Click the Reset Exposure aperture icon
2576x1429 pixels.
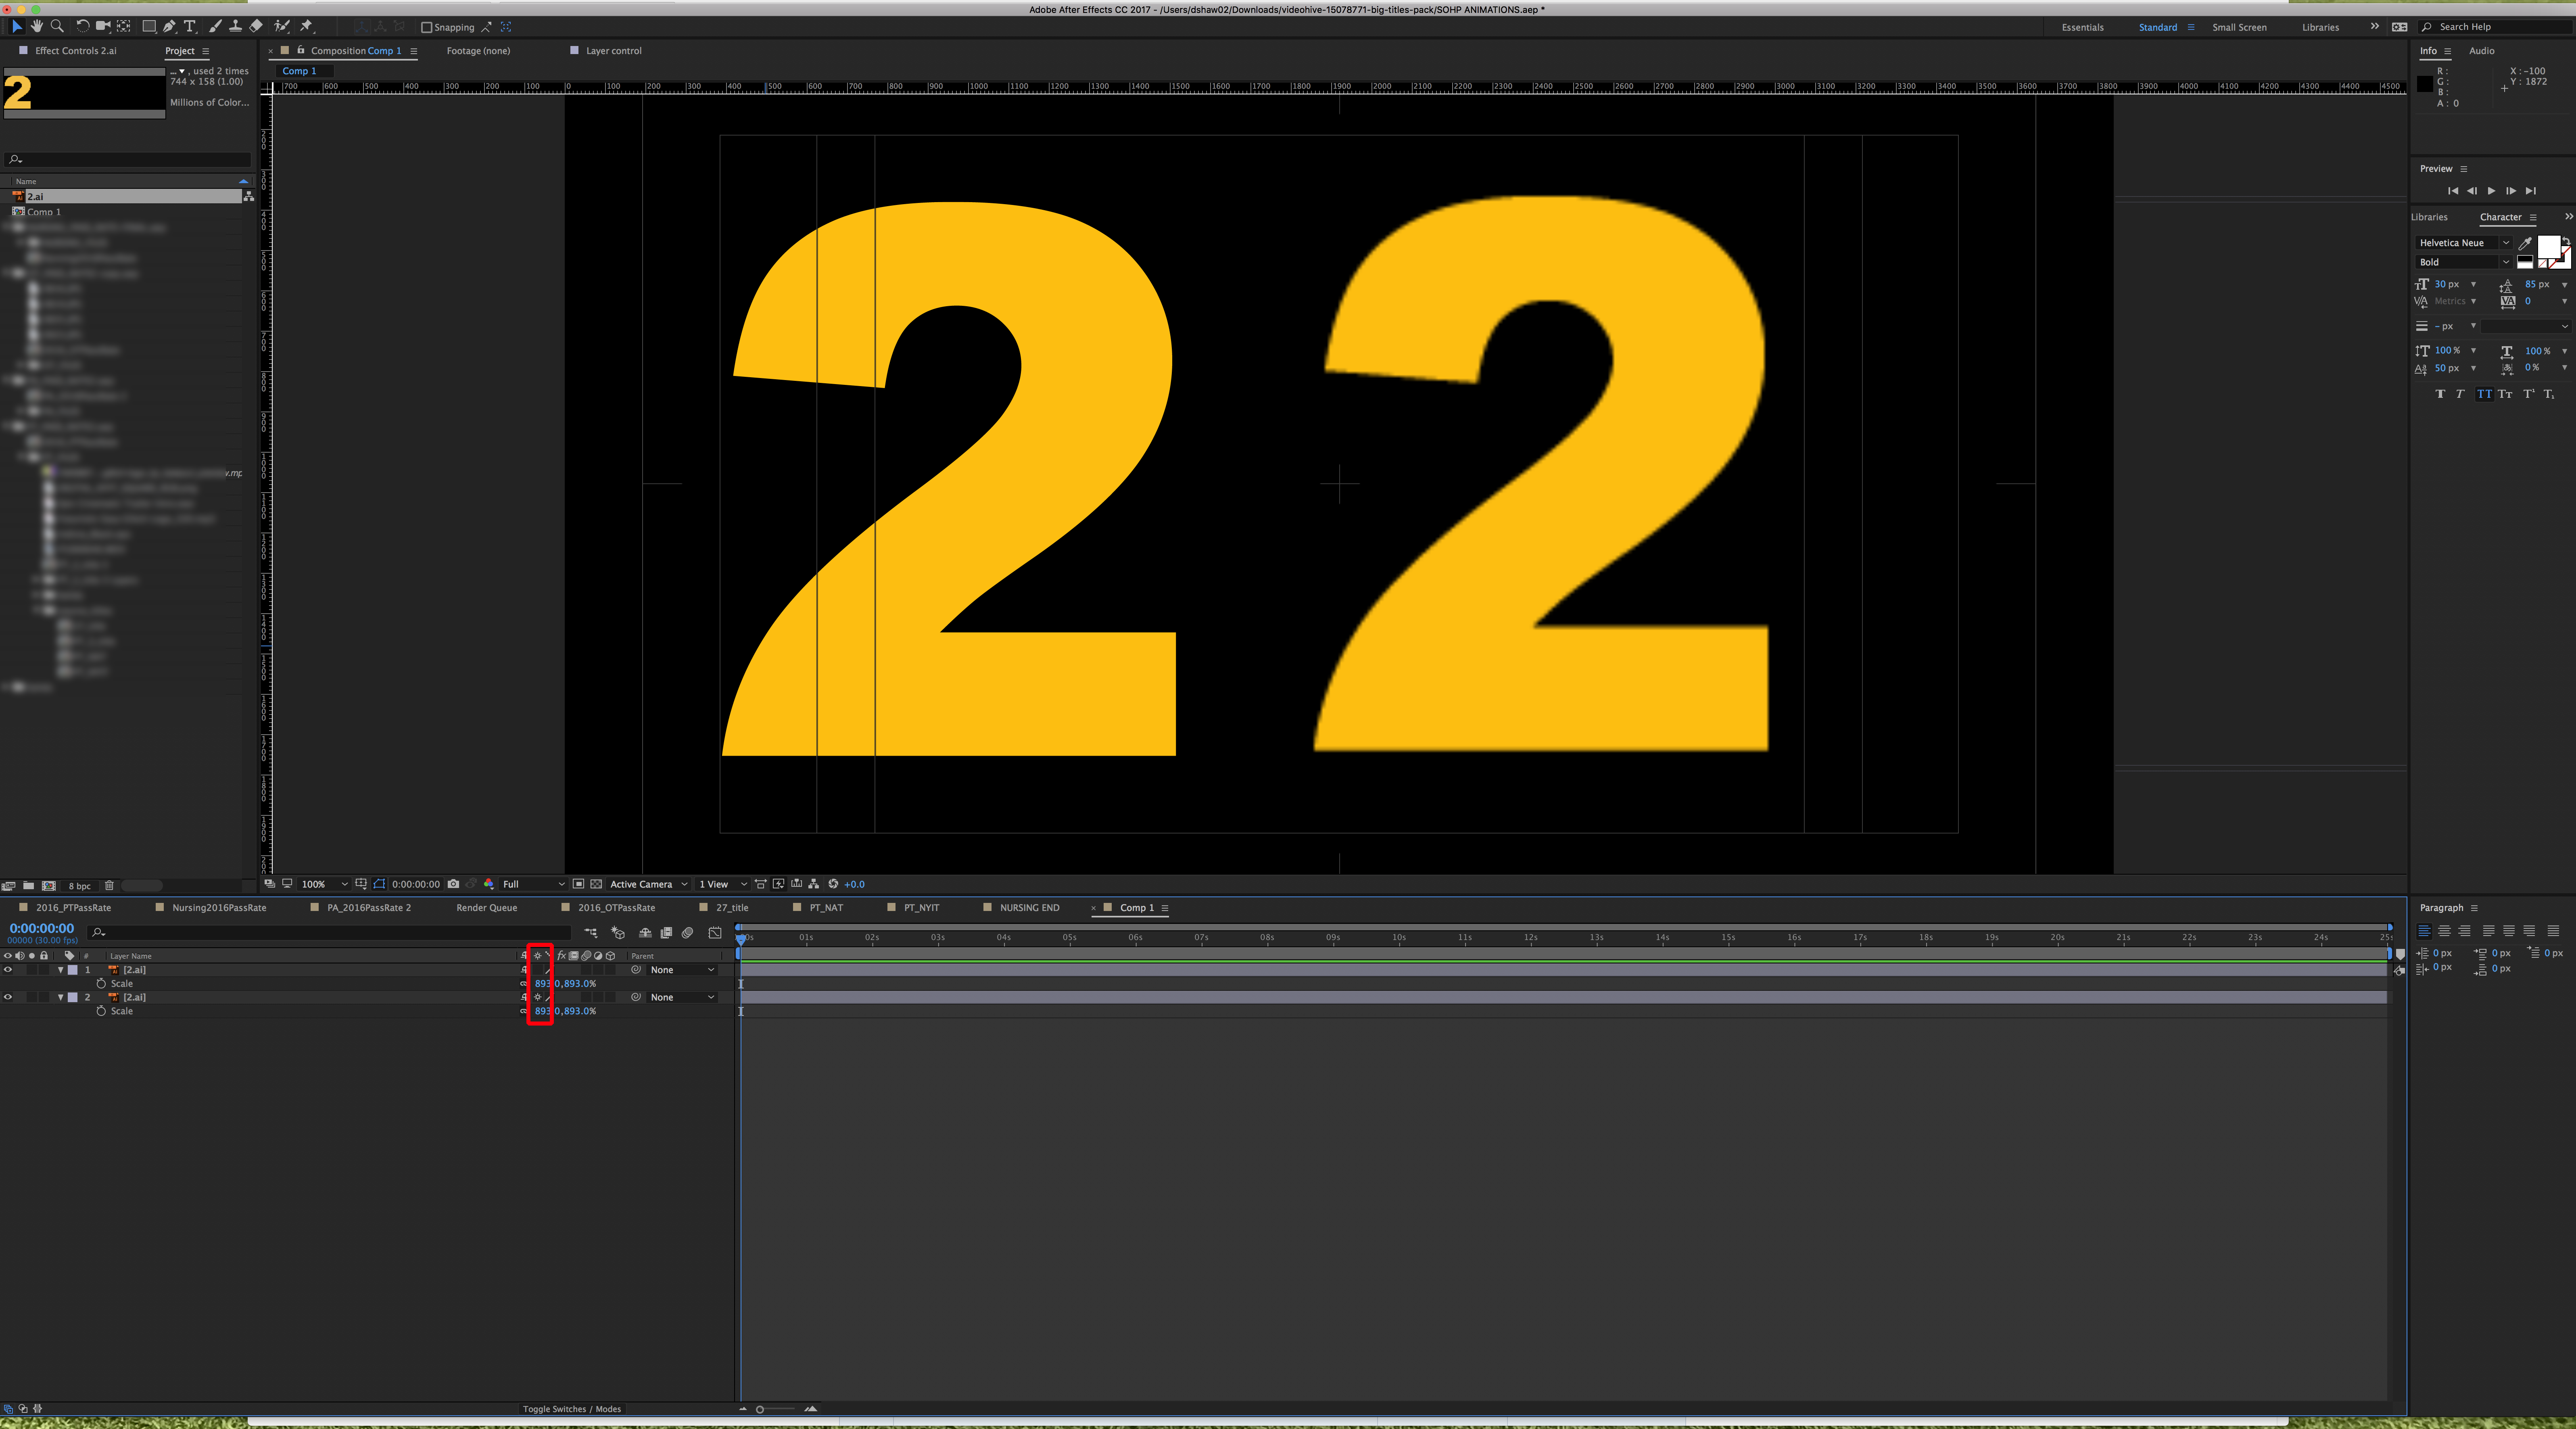[833, 884]
